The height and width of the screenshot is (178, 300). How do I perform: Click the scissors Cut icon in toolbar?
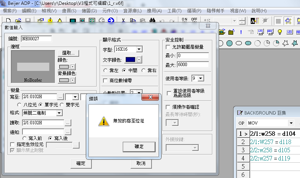pyautogui.click(x=124, y=21)
